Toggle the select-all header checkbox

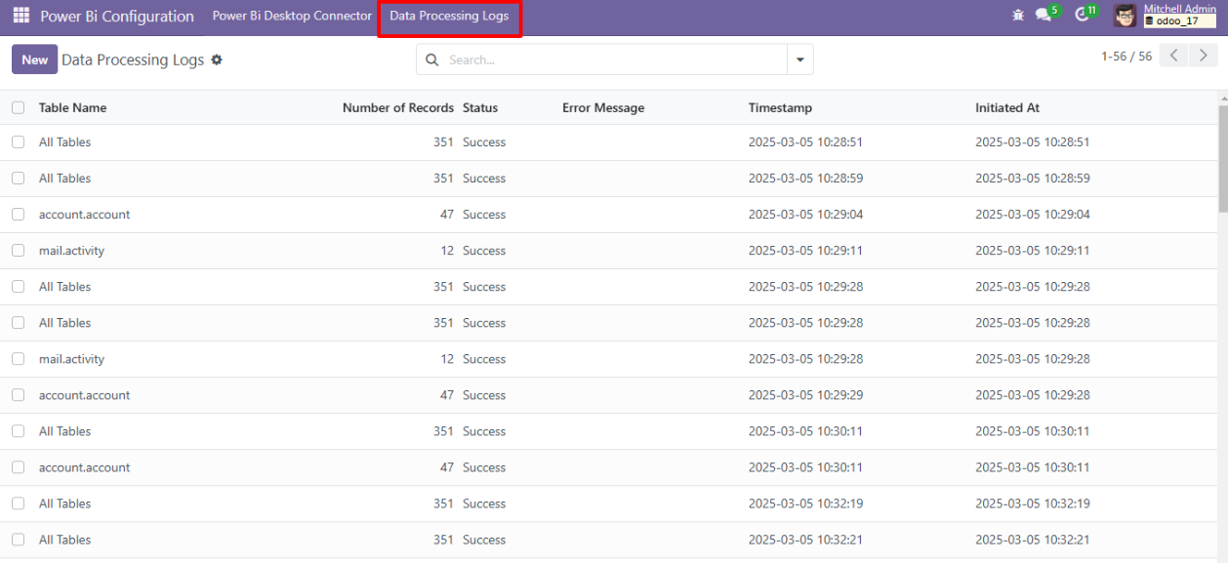[x=18, y=108]
